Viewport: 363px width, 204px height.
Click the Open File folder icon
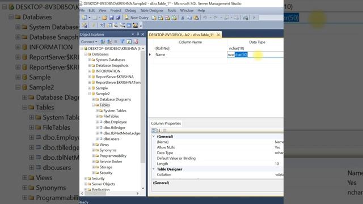pyautogui.click(x=104, y=18)
